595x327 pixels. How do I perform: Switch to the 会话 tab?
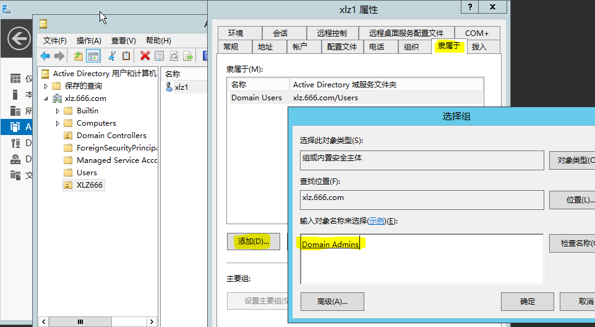click(285, 33)
